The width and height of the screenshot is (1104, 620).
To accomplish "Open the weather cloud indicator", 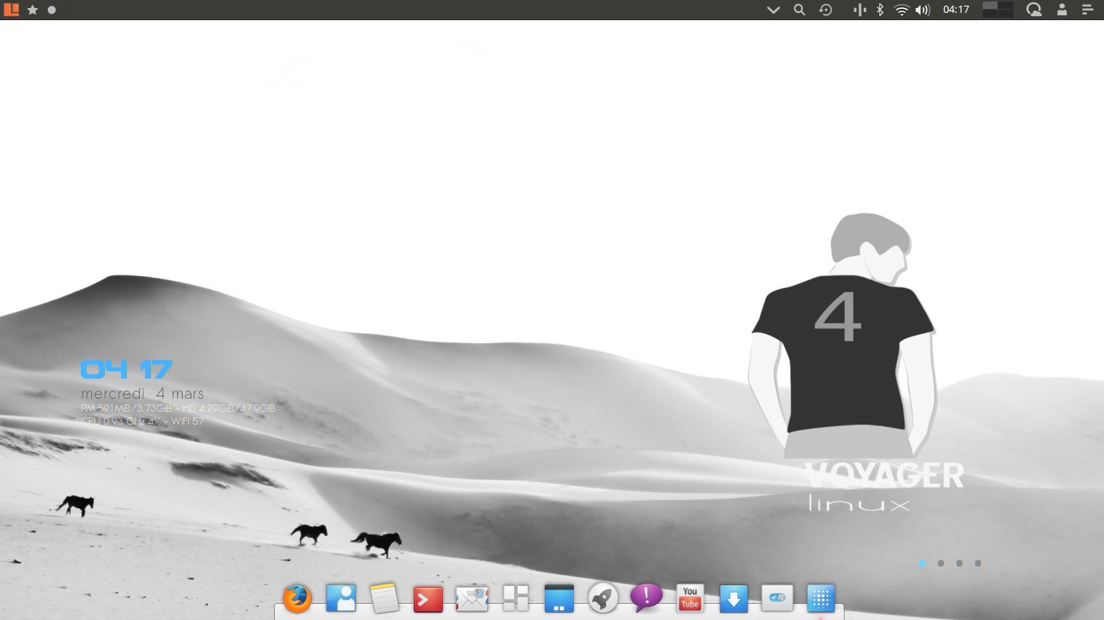I will (x=1034, y=10).
